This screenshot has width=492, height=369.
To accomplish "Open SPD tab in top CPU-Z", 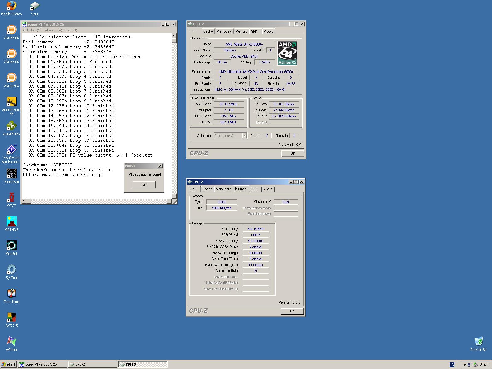I will (x=254, y=31).
